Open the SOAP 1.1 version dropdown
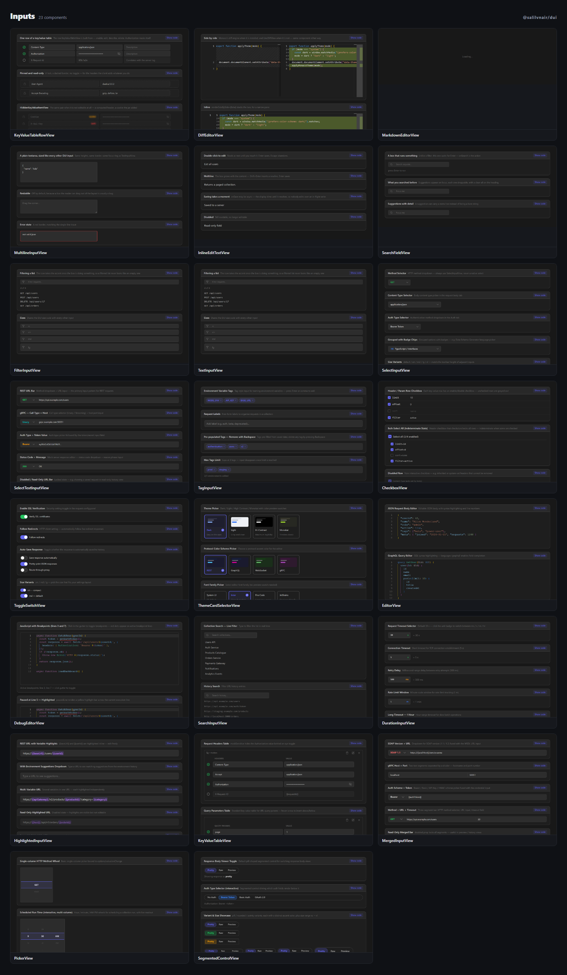The height and width of the screenshot is (975, 567). (398, 752)
